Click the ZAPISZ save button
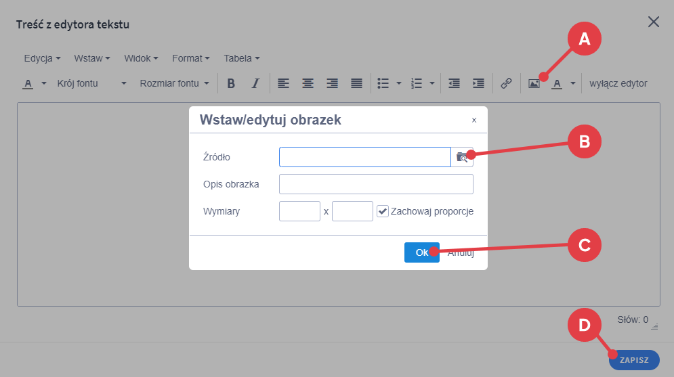The width and height of the screenshot is (674, 377). click(634, 360)
